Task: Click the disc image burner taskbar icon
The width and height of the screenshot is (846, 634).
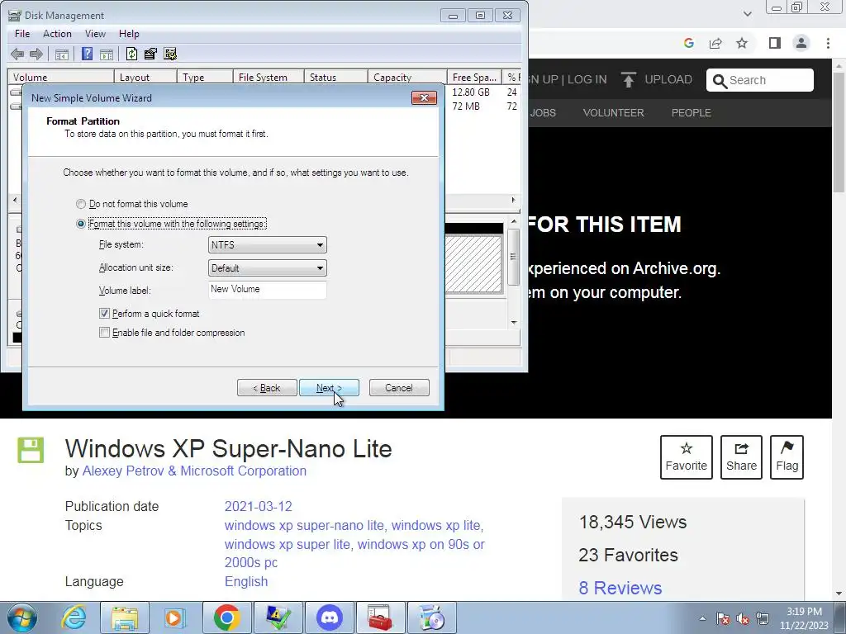Action: 431,617
